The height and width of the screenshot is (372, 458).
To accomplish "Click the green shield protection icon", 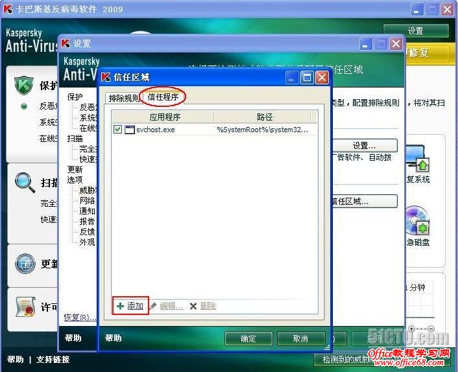I will tap(23, 86).
